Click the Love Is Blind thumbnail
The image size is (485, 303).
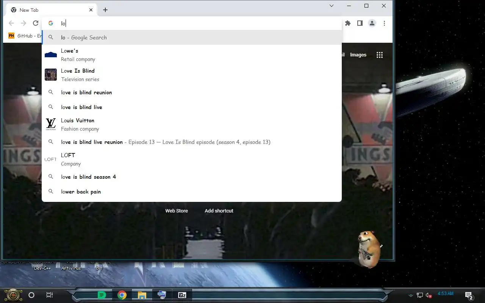[51, 75]
